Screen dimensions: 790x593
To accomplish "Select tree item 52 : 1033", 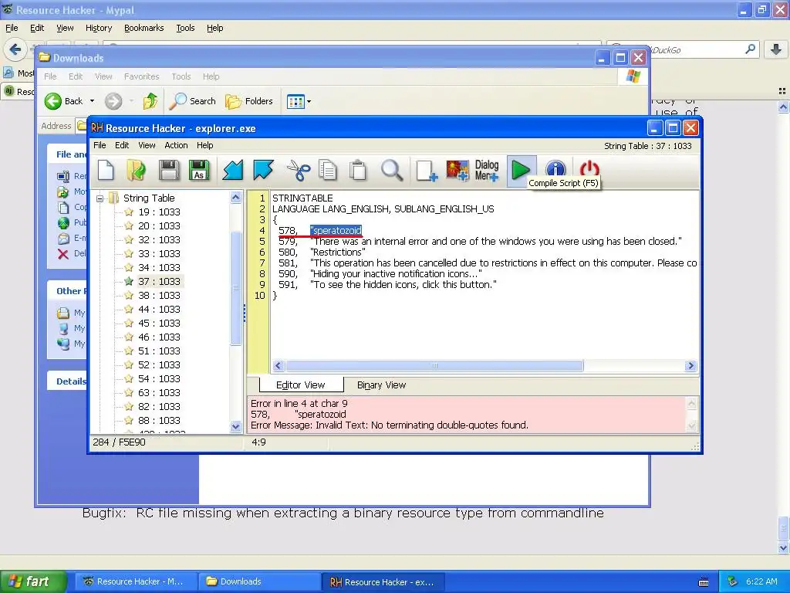I will pos(159,364).
